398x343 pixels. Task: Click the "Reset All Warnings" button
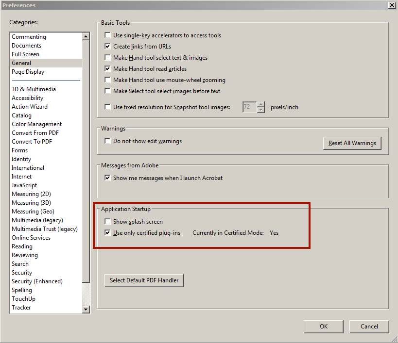click(352, 143)
